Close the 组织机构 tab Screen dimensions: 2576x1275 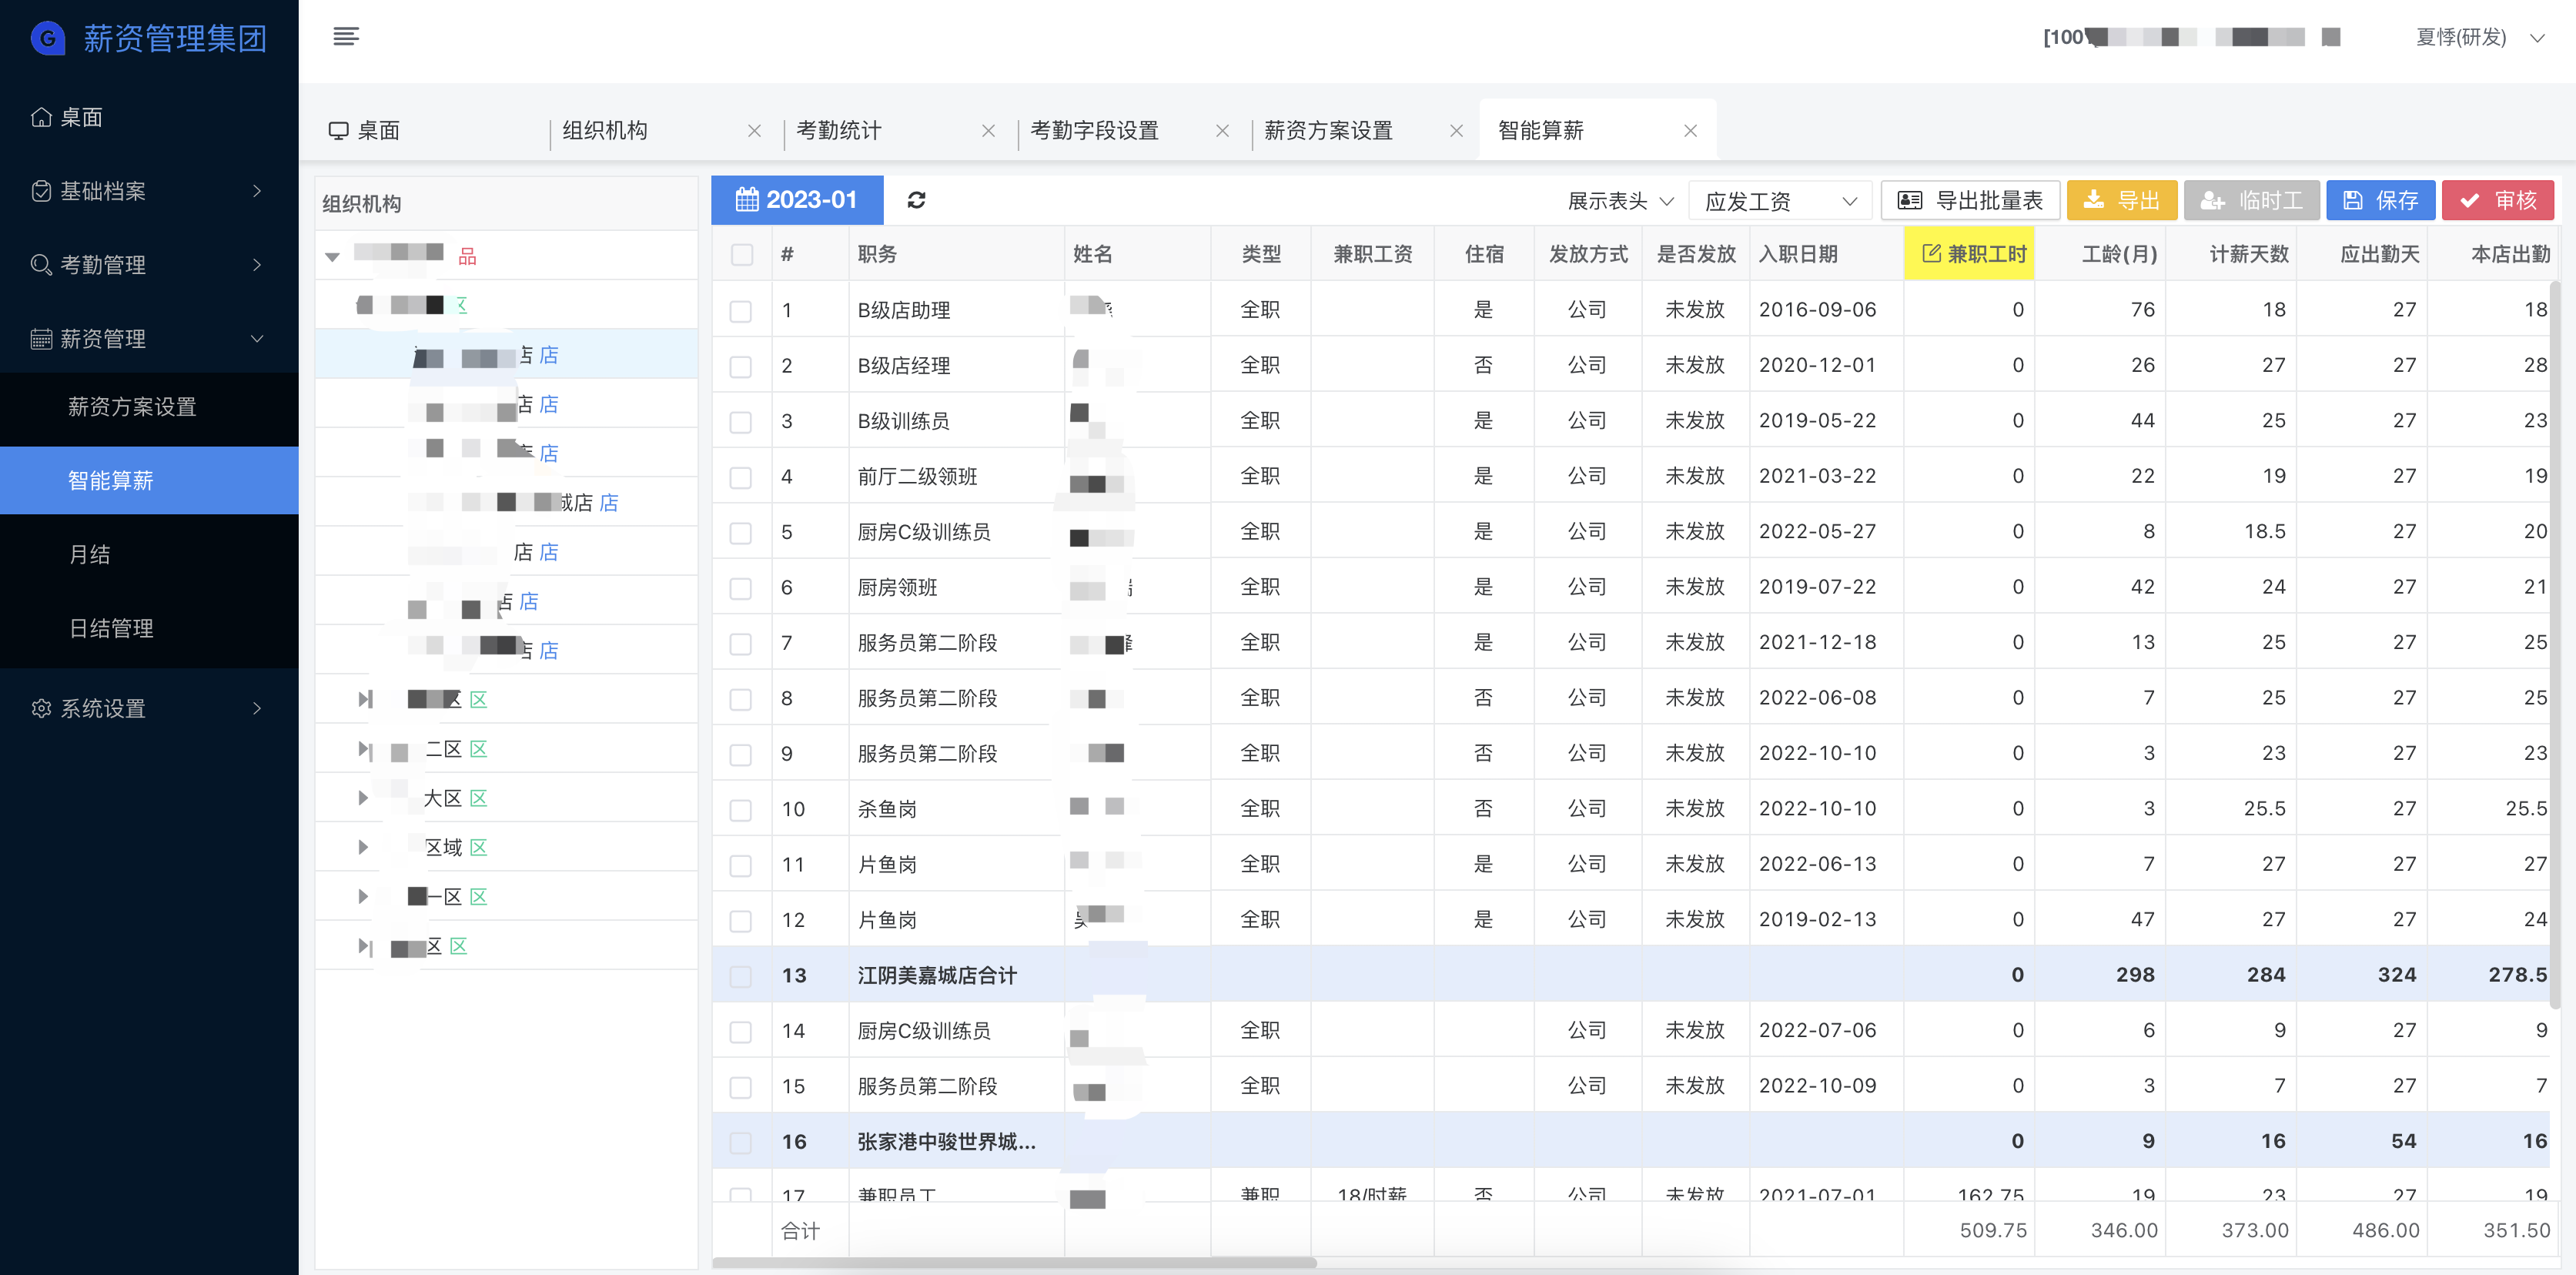tap(754, 131)
